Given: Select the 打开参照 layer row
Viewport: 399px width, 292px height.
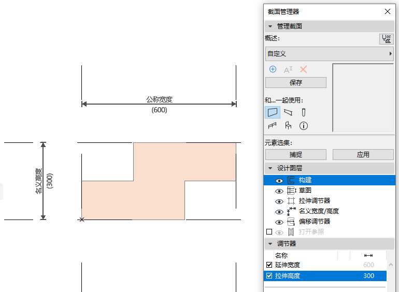Looking at the screenshot, I should point(329,232).
